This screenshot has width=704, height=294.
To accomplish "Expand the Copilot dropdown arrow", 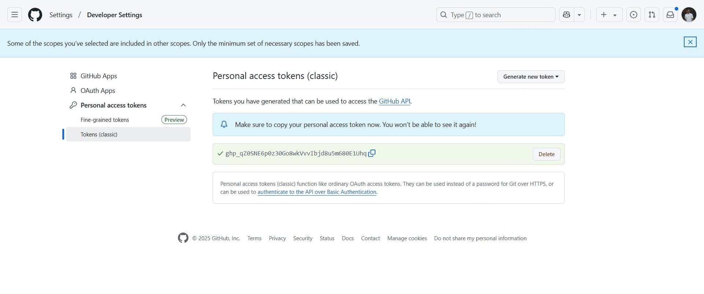I will tap(579, 15).
